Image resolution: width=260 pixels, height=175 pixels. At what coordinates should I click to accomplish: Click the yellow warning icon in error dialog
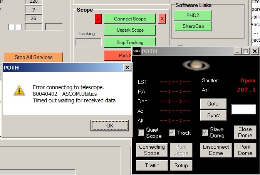pyautogui.click(x=19, y=91)
